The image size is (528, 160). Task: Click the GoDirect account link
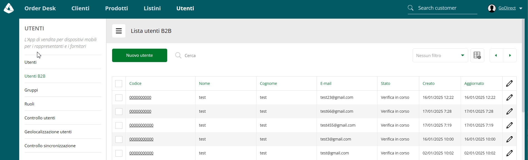507,8
